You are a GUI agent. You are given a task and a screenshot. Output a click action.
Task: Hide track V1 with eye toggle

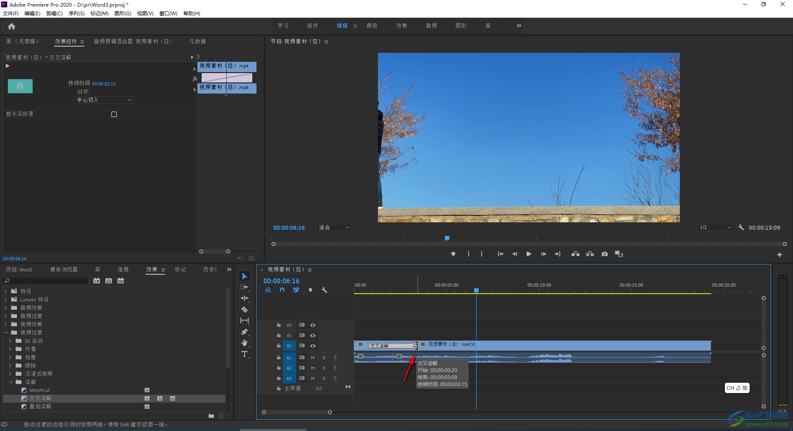313,346
